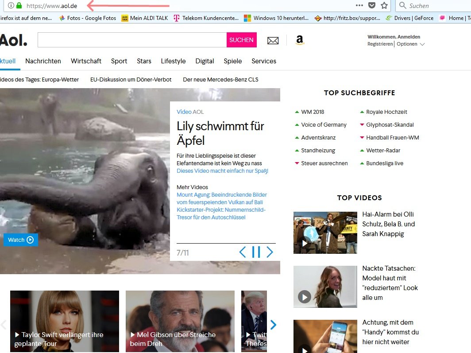The image size is (471, 353).
Task: Click the Wetter-Radar search term
Action: click(x=383, y=151)
